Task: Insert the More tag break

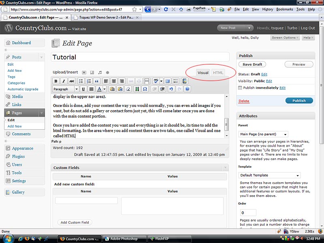Action: point(147,81)
